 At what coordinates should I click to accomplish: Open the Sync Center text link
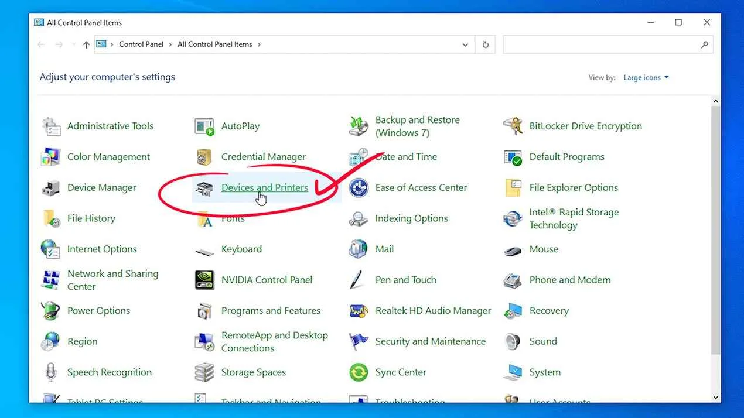point(401,372)
